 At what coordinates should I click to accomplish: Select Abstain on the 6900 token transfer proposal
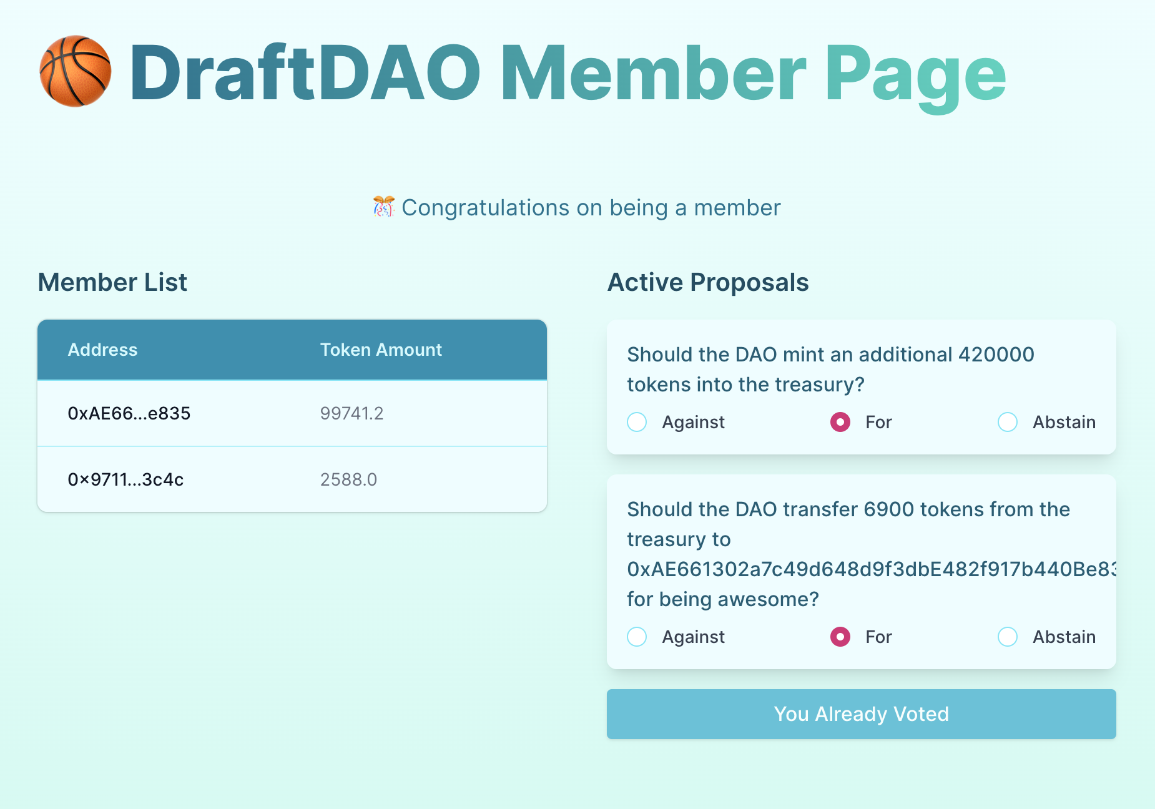pyautogui.click(x=1007, y=637)
